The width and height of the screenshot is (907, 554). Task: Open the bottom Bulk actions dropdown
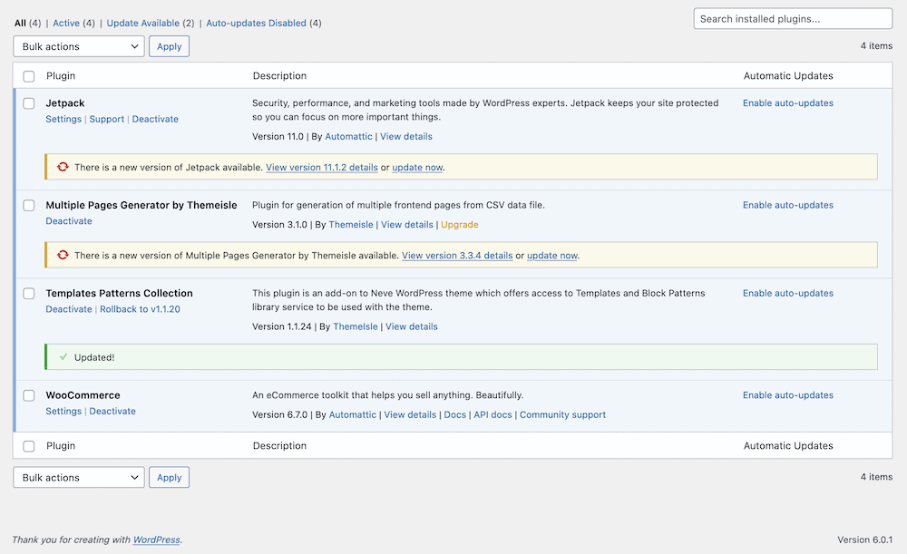point(78,477)
